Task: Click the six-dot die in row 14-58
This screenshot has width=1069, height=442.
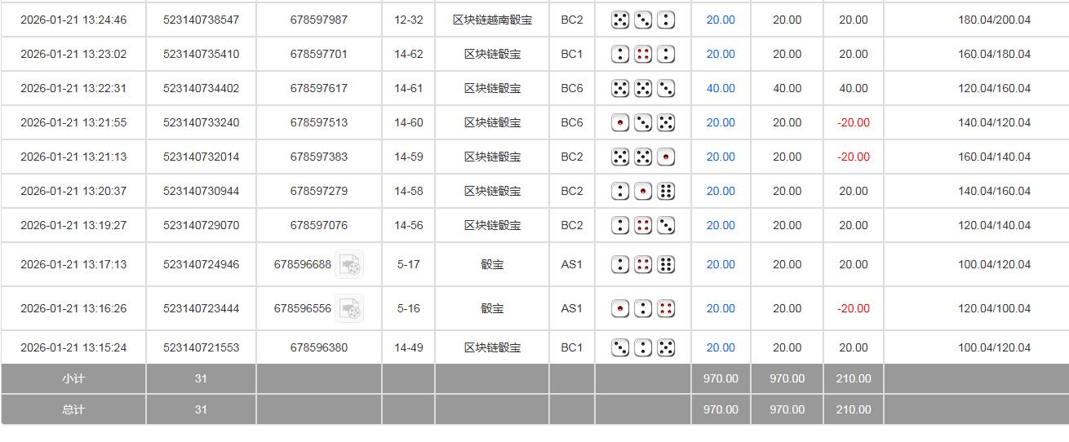Action: tap(666, 191)
